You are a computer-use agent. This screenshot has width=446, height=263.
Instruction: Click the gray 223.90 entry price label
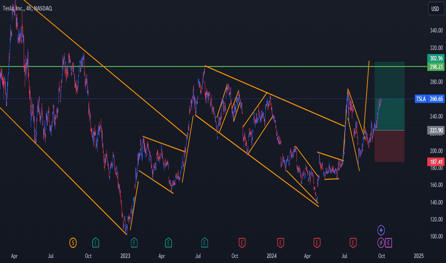click(x=436, y=130)
